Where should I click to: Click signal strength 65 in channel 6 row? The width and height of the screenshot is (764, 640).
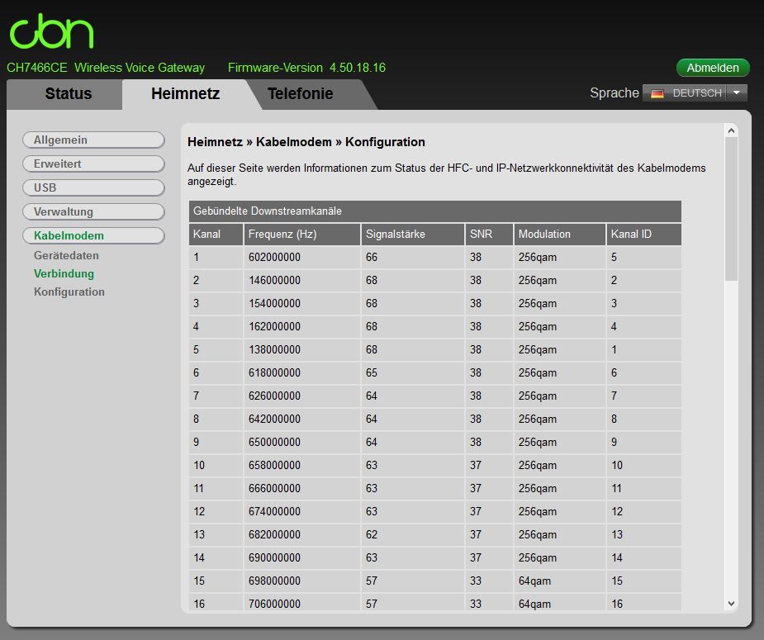click(372, 372)
